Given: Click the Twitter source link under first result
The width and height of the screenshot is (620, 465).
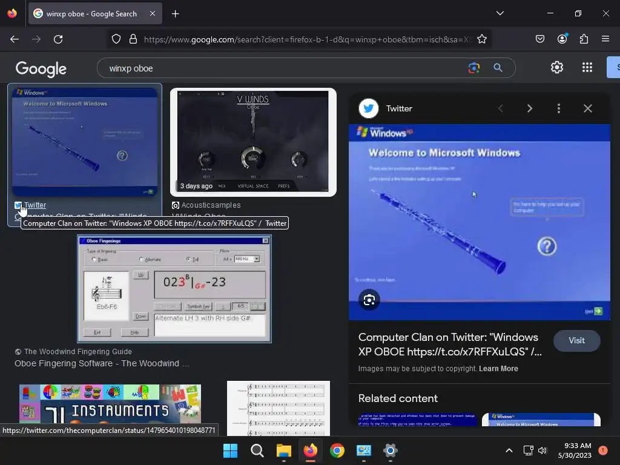Looking at the screenshot, I should (35, 205).
